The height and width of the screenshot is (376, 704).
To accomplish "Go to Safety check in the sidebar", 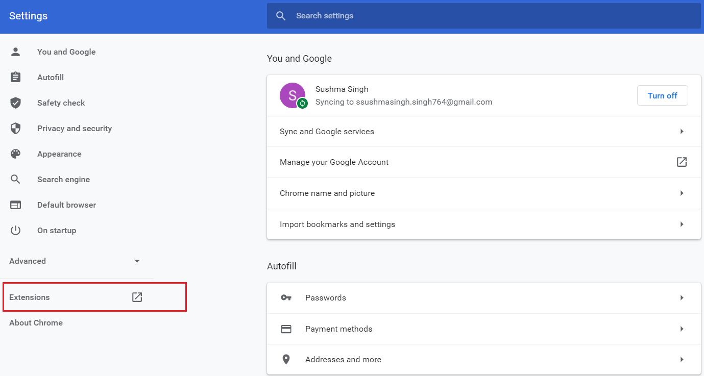I will point(61,103).
